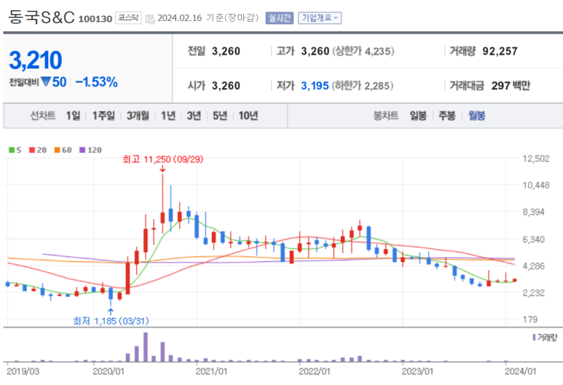Click the 코스닥 market badge

(x=128, y=18)
